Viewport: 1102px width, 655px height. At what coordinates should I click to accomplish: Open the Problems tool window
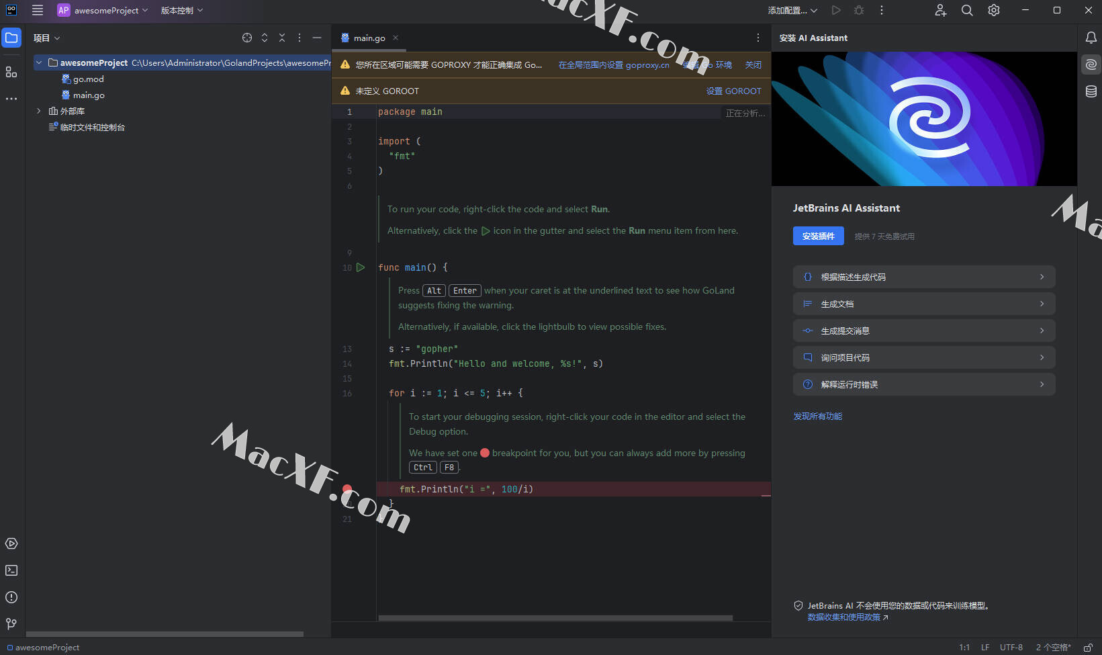11,597
